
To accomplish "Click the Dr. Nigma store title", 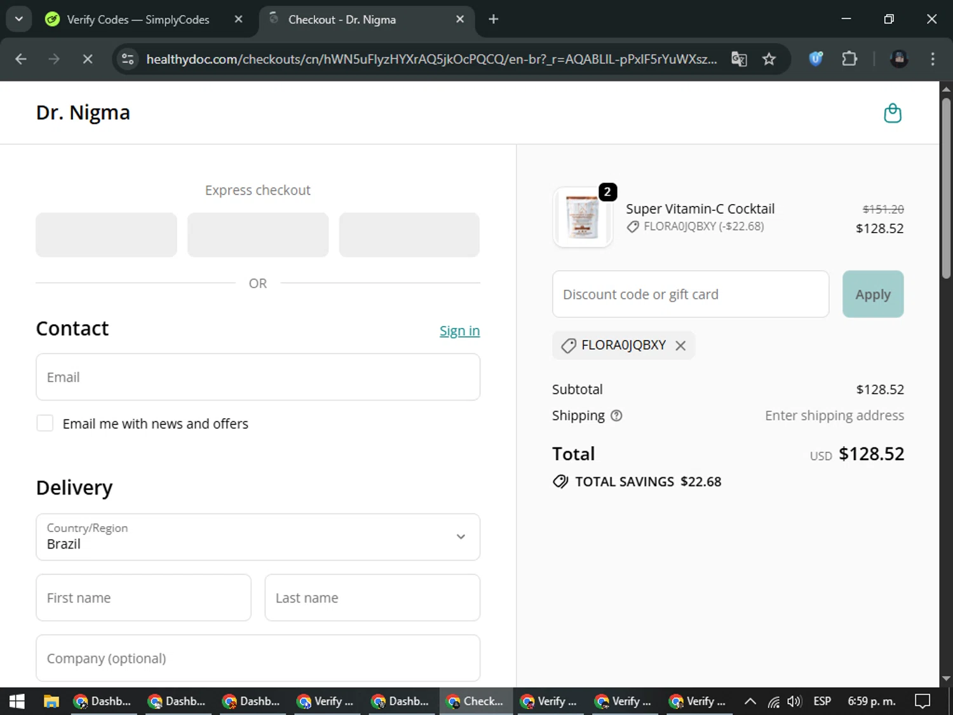I will 83,112.
